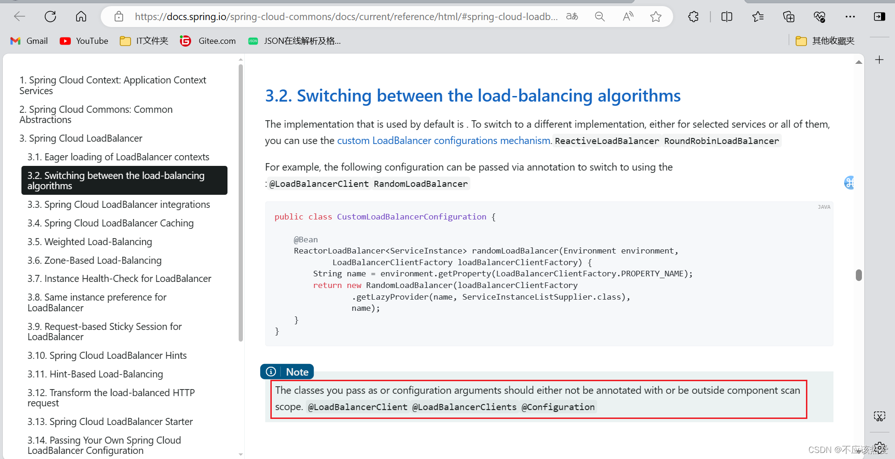
Task: Expand the IT文件夹 bookmarks folder
Action: pyautogui.click(x=144, y=41)
